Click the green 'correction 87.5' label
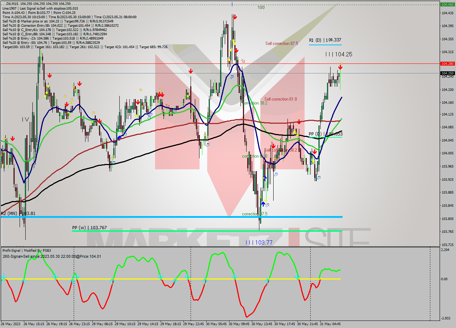This screenshot has height=328, width=456. (x=255, y=214)
